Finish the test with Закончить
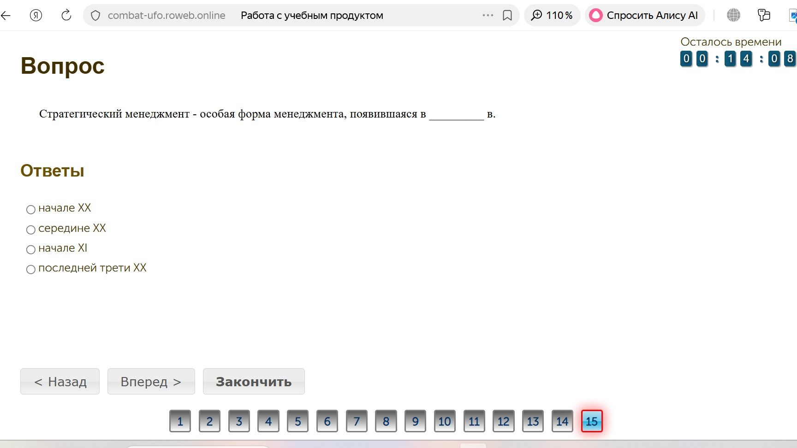Screen dimensions: 797x448 pos(254,382)
